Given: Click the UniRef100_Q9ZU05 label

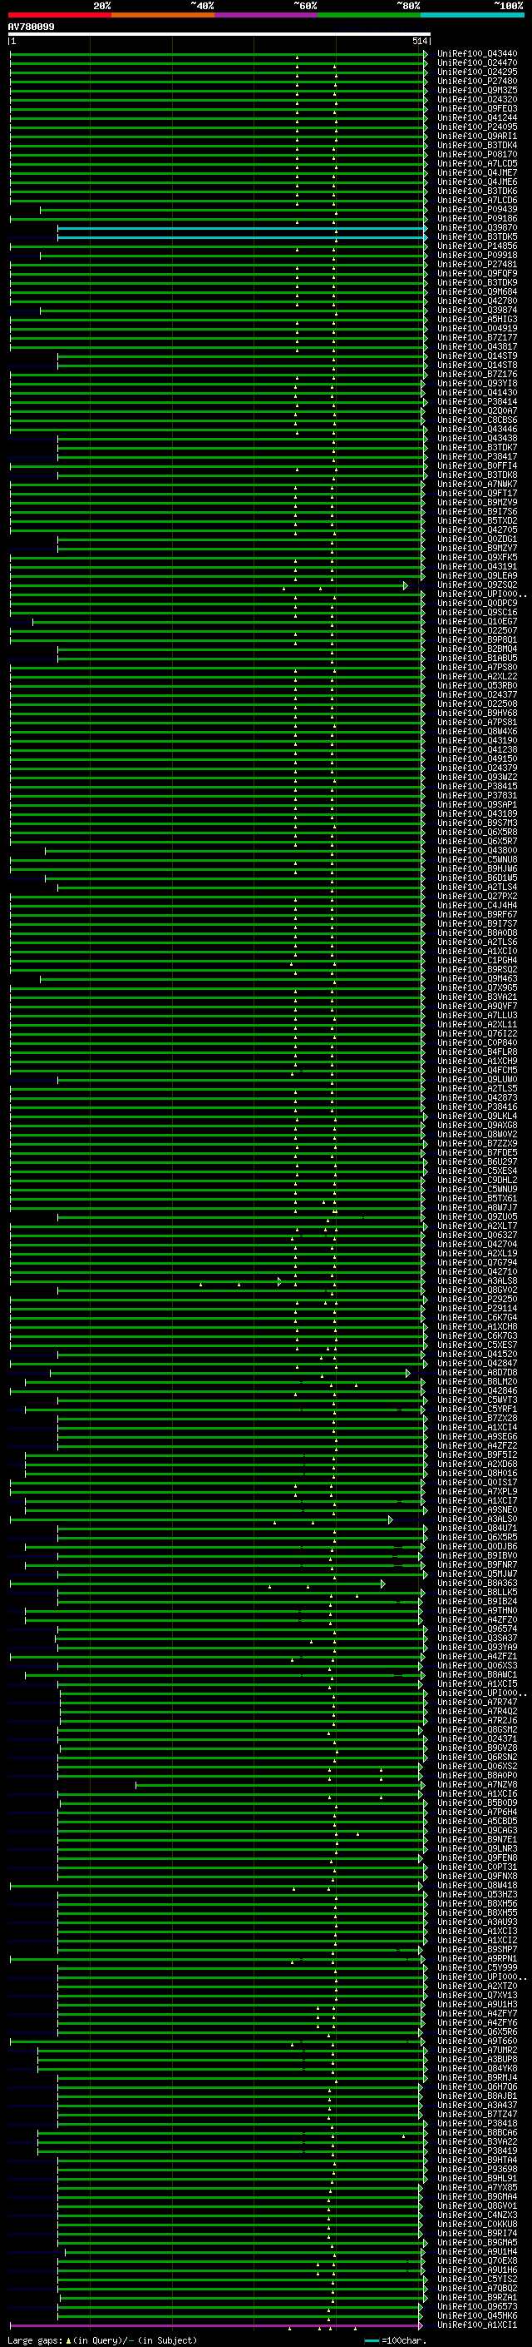Looking at the screenshot, I should click(477, 1217).
